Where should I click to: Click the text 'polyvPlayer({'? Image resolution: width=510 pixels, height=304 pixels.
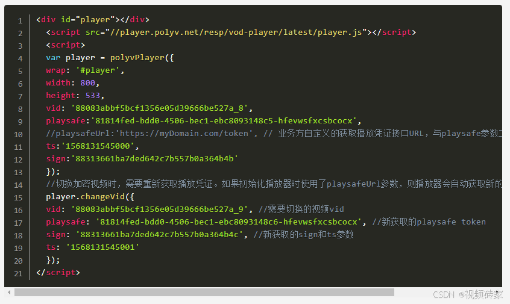[142, 58]
